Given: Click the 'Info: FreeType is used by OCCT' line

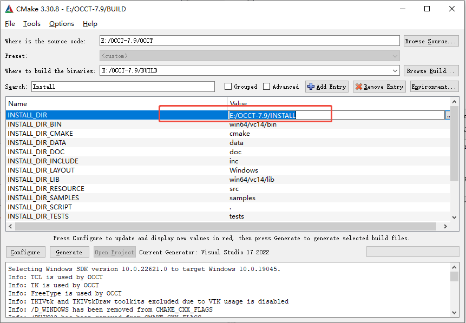Looking at the screenshot, I should [65, 294].
